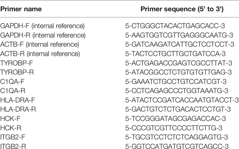Screen dimensions: 239x149
Task: Select sequence 5-GGTCCATGATGTCGTCAGCC-3
Action: [177, 147]
